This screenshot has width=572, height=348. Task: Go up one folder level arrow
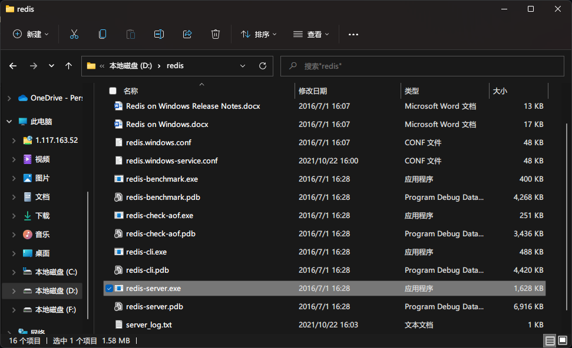click(68, 66)
